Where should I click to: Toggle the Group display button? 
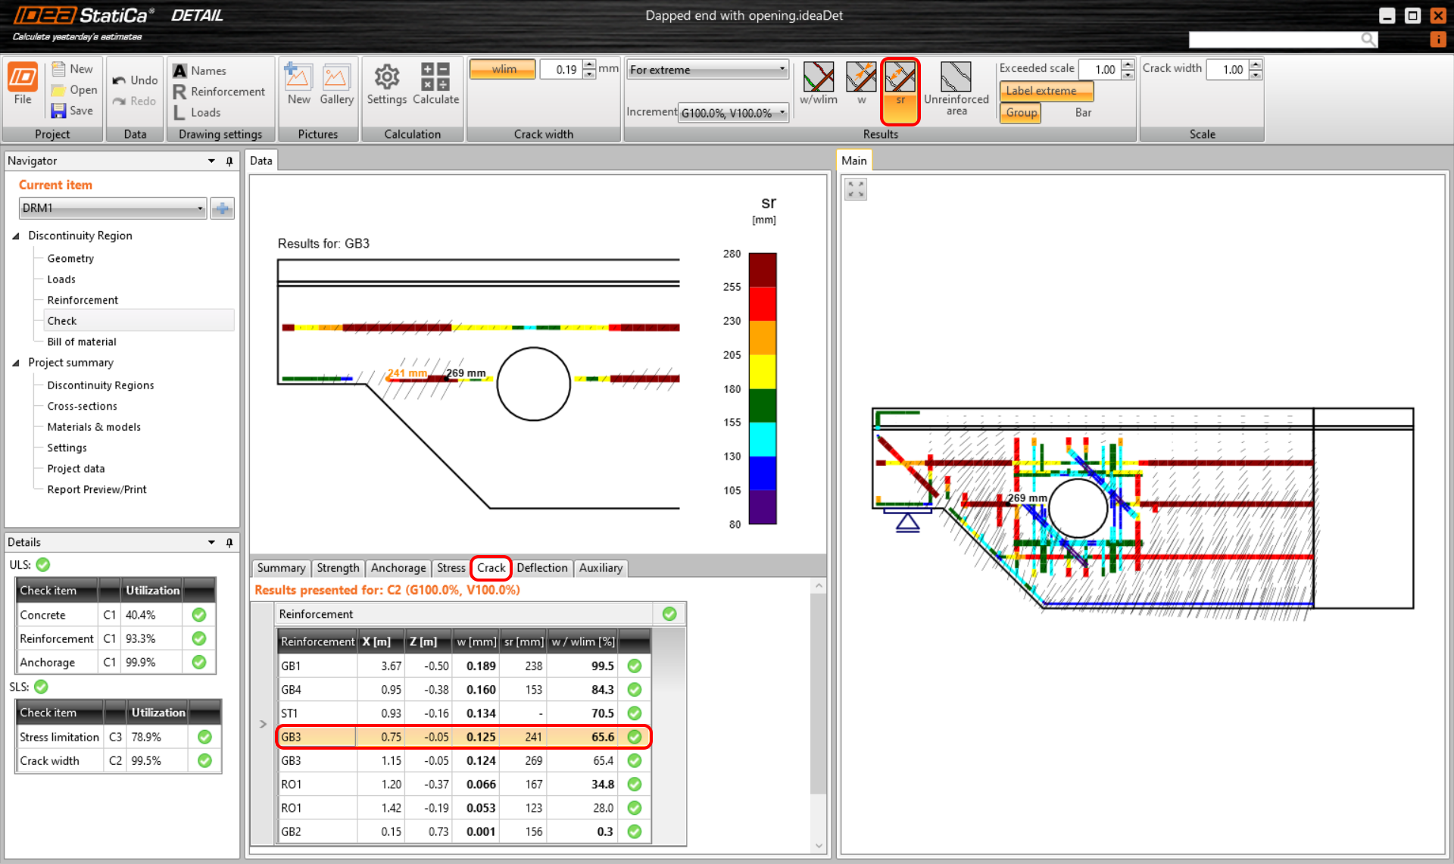(1021, 113)
